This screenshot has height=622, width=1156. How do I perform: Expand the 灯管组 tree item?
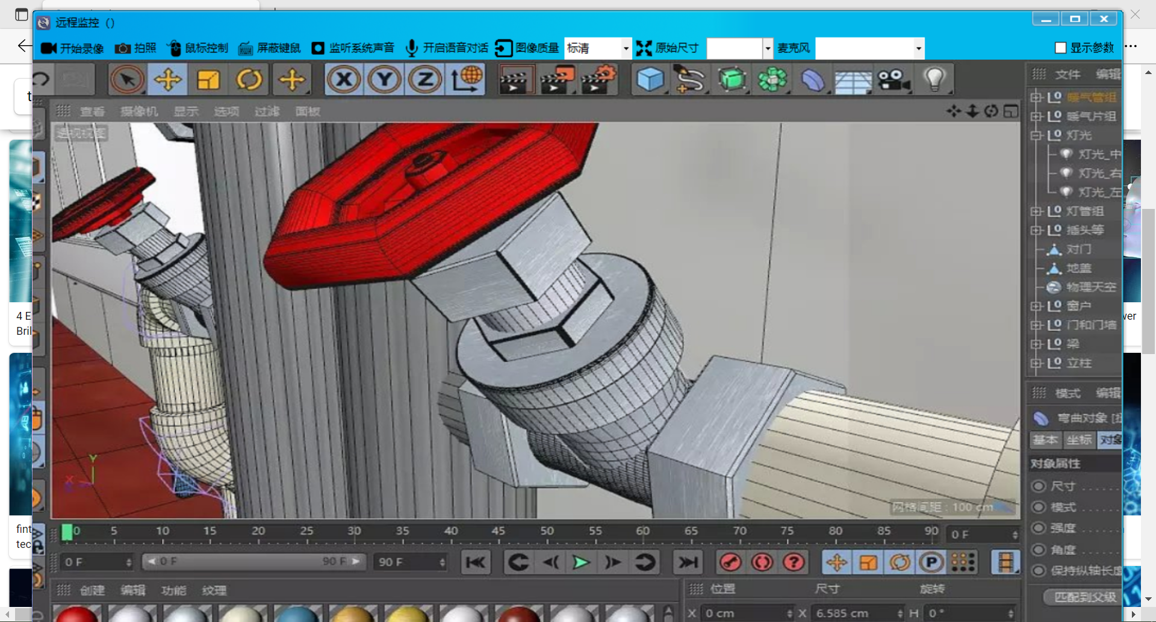1036,211
